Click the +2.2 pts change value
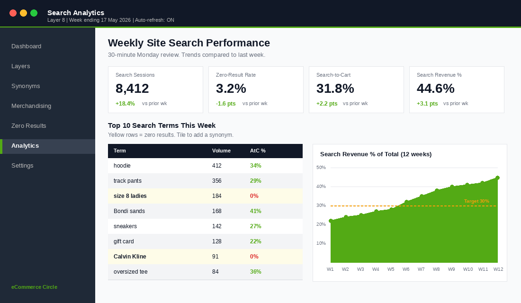The width and height of the screenshot is (521, 303). 327,104
